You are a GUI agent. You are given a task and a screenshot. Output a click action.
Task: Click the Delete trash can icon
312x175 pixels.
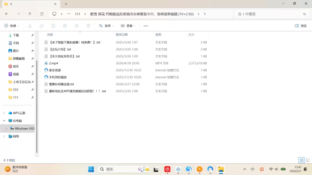(x=89, y=26)
